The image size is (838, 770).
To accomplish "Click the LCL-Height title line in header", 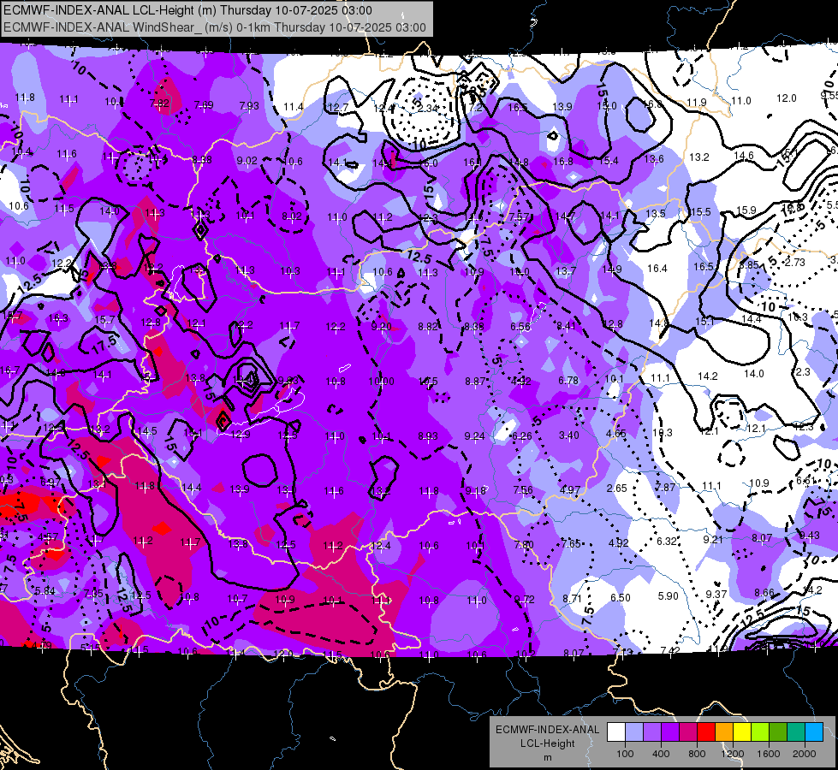I will click(x=187, y=10).
